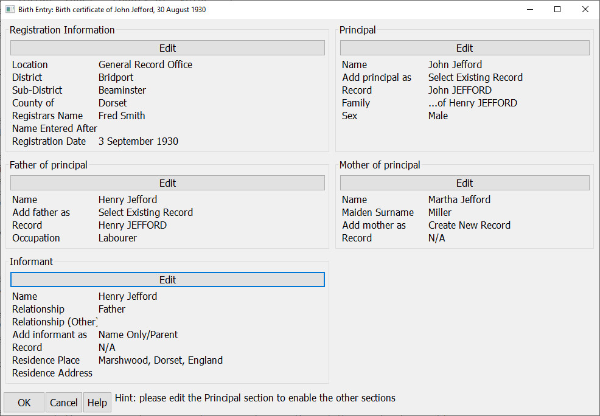Minimize the Birth Entry window

(529, 10)
